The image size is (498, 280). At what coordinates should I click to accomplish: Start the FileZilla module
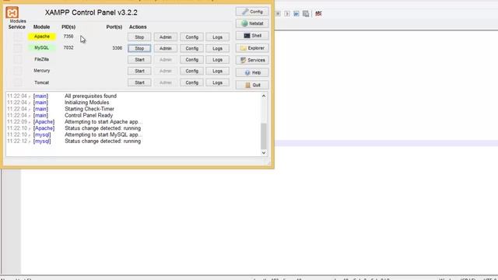[139, 60]
